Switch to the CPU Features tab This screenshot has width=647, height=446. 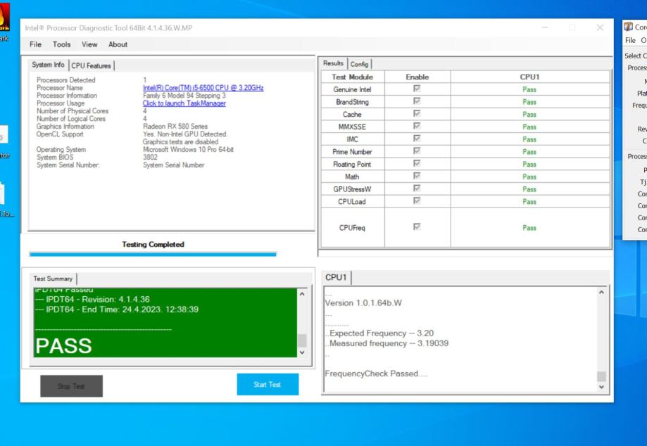coord(92,65)
